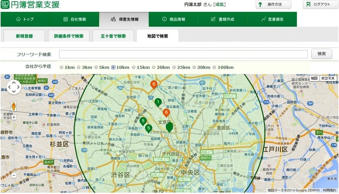Open the 自社情報 menu
This screenshot has height=194, width=339.
click(74, 19)
